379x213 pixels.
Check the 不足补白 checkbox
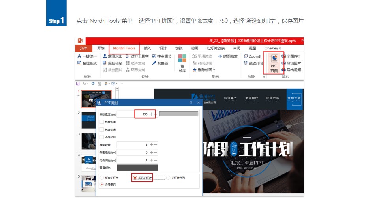click(x=102, y=137)
